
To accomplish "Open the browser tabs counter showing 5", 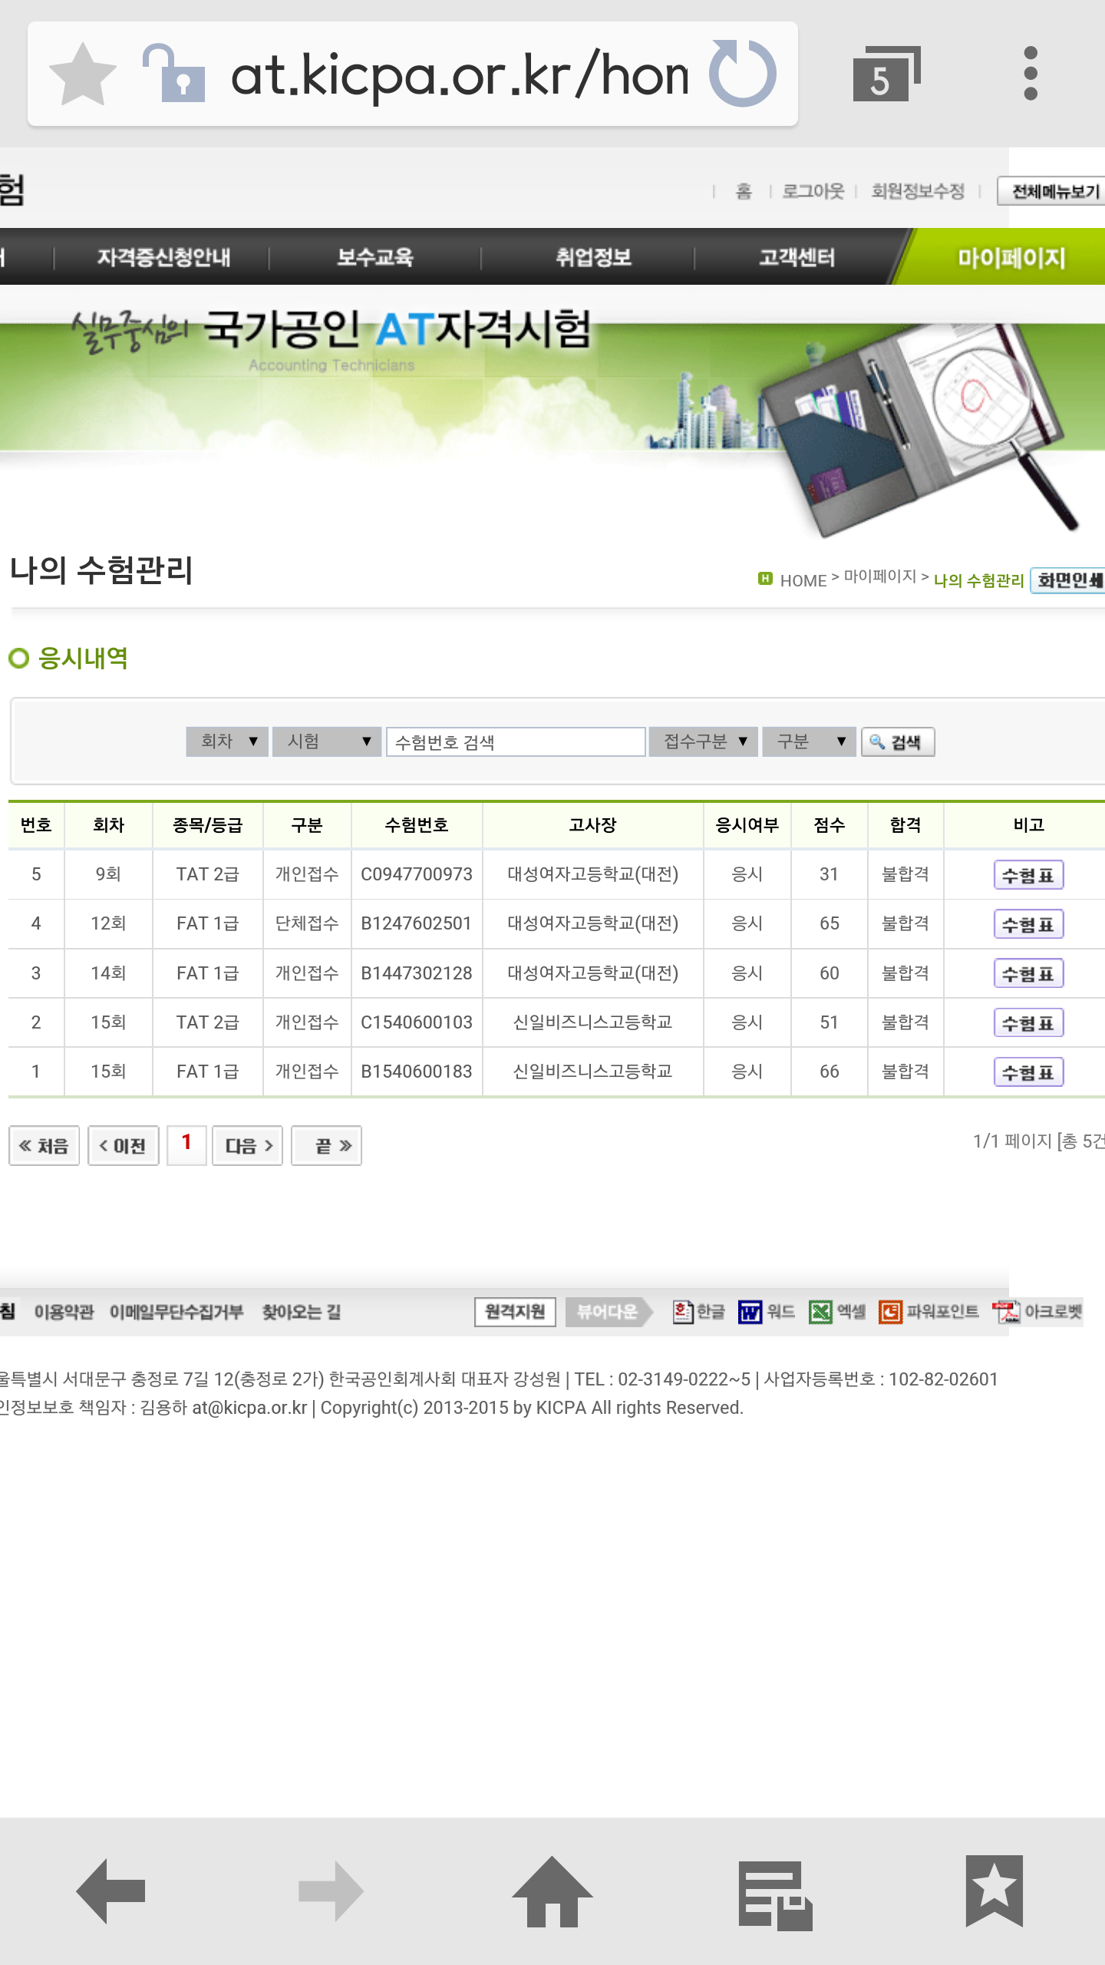I will (x=886, y=74).
